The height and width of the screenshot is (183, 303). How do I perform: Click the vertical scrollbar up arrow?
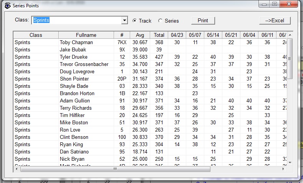click(290, 35)
